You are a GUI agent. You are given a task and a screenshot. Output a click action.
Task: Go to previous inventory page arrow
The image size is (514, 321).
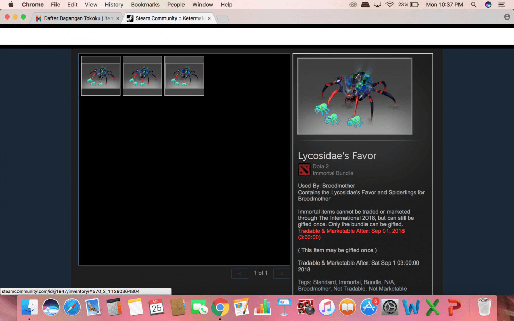[x=240, y=273]
